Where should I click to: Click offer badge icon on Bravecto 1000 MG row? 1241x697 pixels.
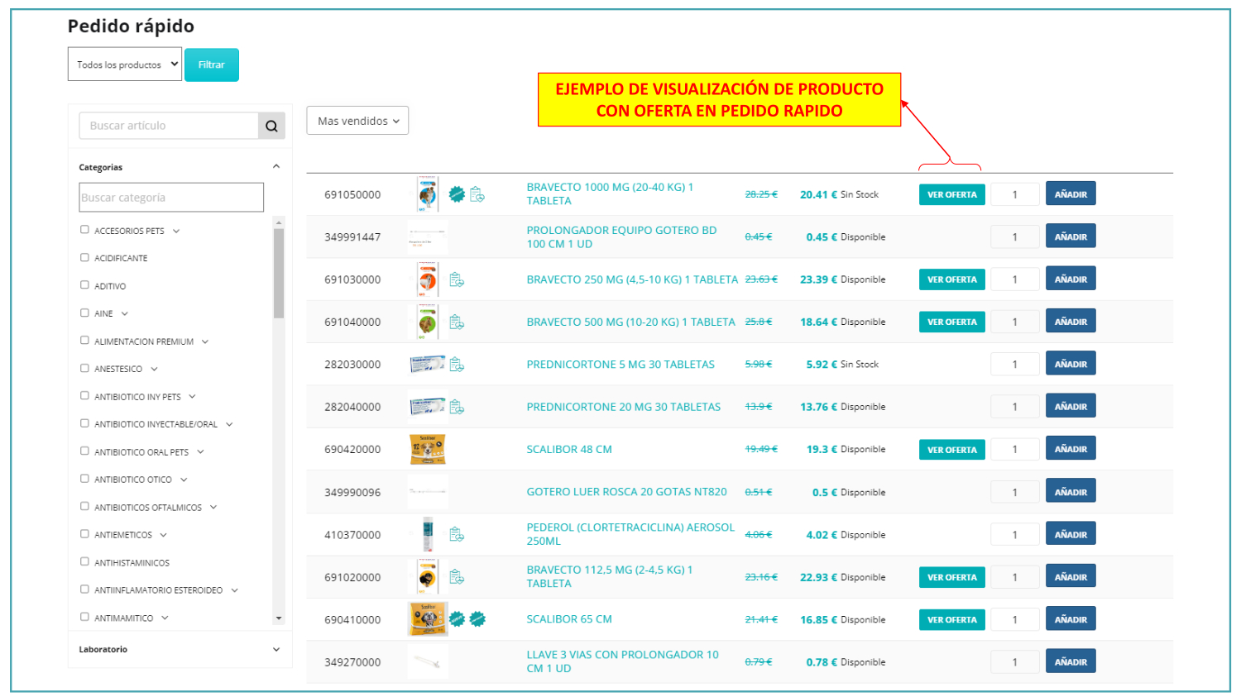[x=457, y=194]
